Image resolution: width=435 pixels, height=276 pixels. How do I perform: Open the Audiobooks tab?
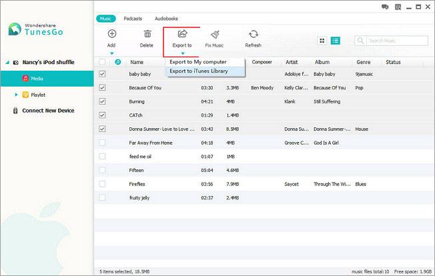166,19
